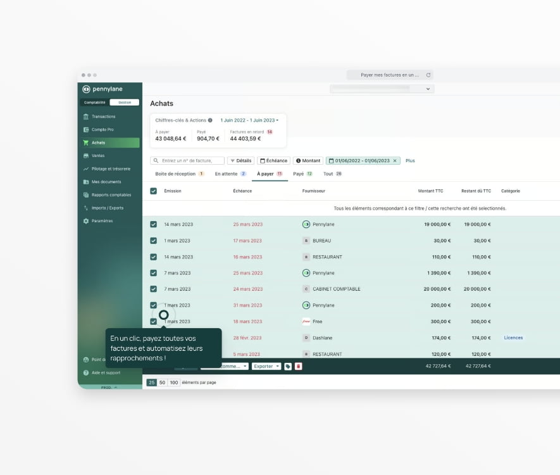Screen dimensions: 560x475
Task: Show 50 éléments par page
Action: pyautogui.click(x=162, y=383)
